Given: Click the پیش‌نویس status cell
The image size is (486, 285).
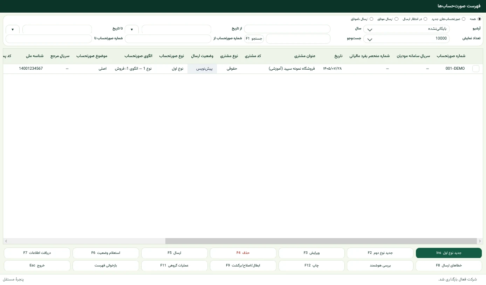Looking at the screenshot, I should pos(202,69).
